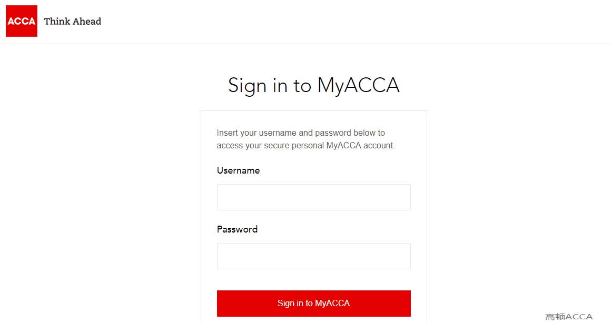Click the Password label
This screenshot has width=611, height=323.
pyautogui.click(x=238, y=229)
